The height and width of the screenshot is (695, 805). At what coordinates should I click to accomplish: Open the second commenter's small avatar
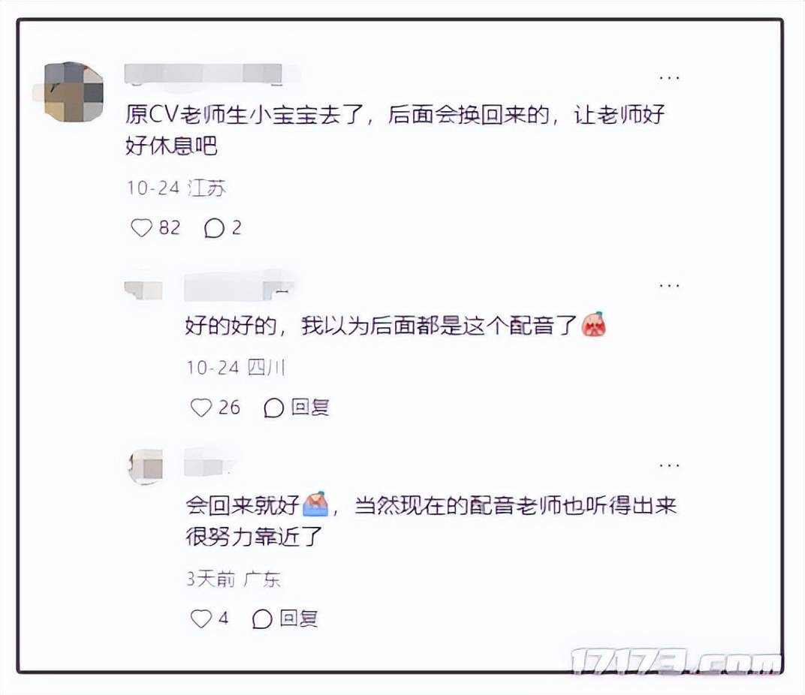[143, 290]
